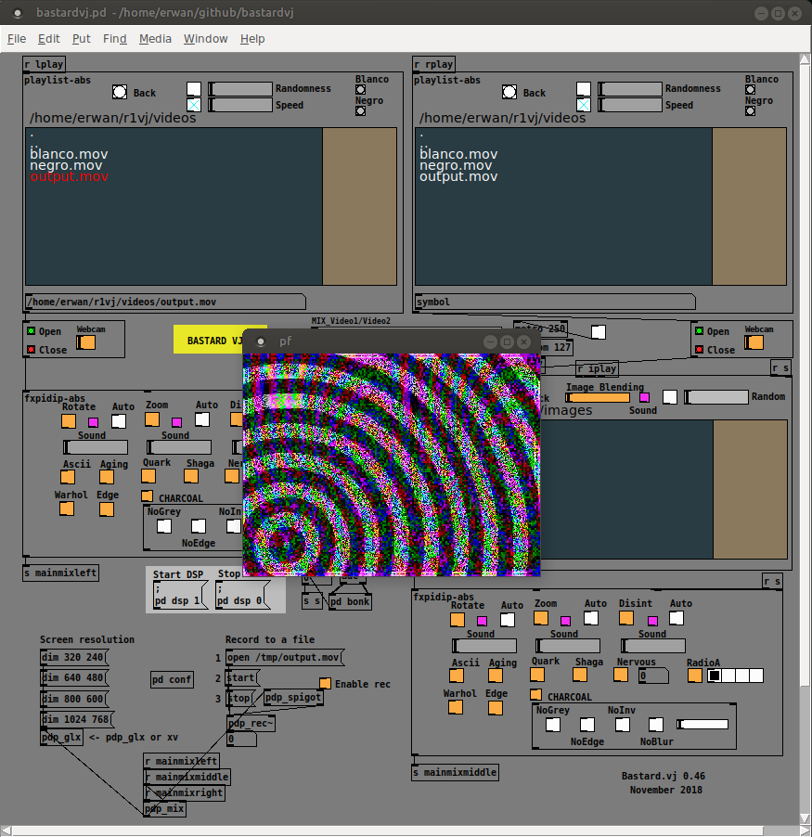Open the Edit menu
812x837 pixels.
click(x=48, y=38)
